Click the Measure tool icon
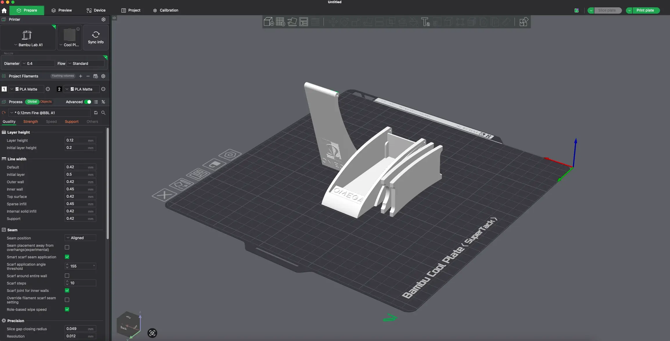Viewport: 670px width, 341px height. point(506,21)
